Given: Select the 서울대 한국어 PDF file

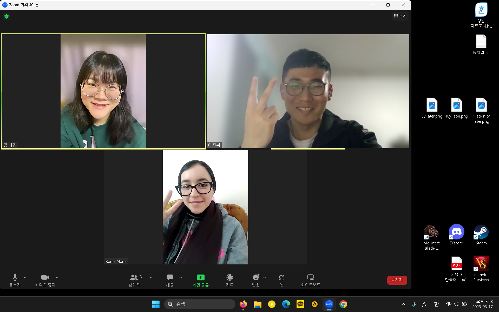Looking at the screenshot, I should point(456,269).
